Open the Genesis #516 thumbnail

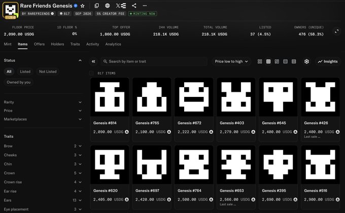[320, 165]
